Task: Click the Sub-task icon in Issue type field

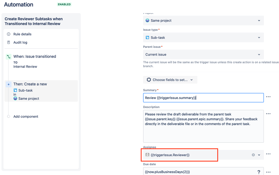Action: [147, 37]
